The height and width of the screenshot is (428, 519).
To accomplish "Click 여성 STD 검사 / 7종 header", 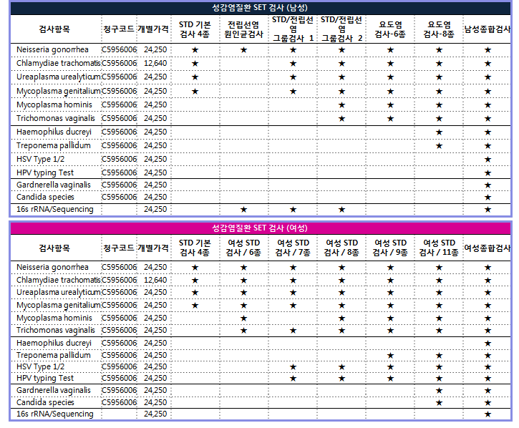I will (x=293, y=248).
